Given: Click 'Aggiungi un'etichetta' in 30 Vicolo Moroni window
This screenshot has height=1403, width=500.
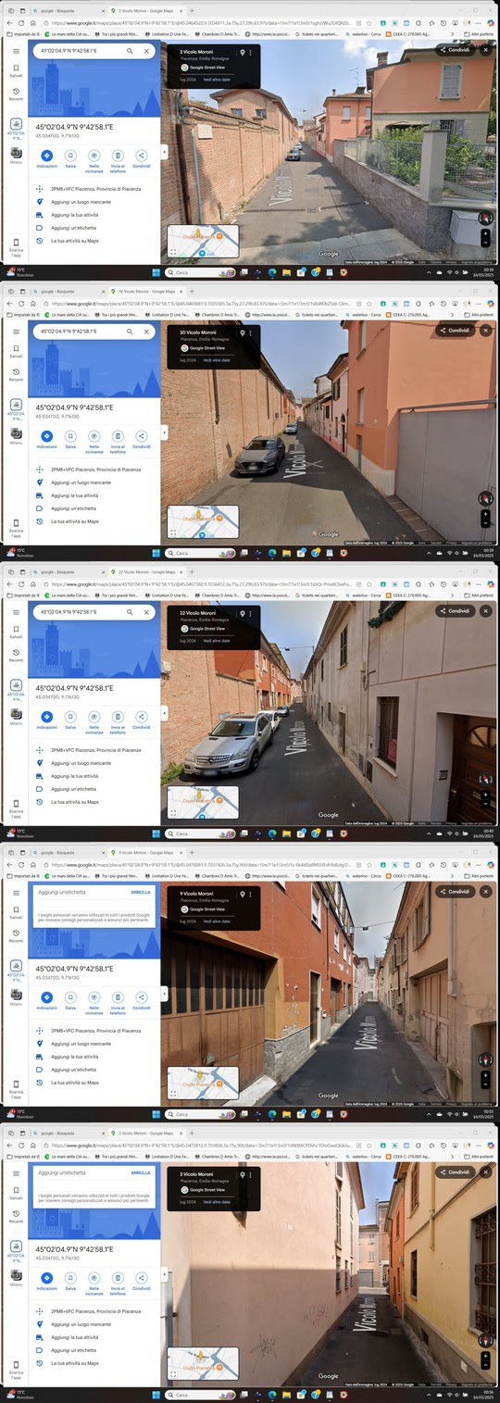Looking at the screenshot, I should pos(73,508).
